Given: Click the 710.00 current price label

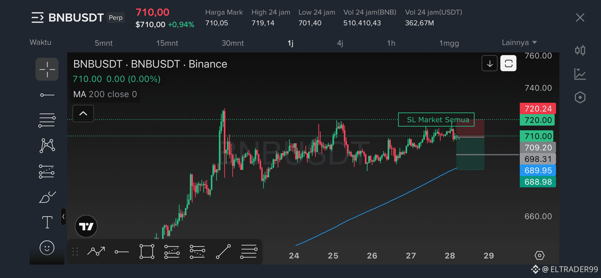Looking at the screenshot, I should (537, 136).
